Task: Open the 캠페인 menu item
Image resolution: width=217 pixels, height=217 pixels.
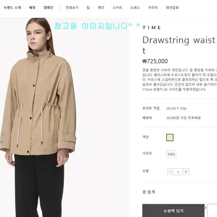Action: coord(48,8)
